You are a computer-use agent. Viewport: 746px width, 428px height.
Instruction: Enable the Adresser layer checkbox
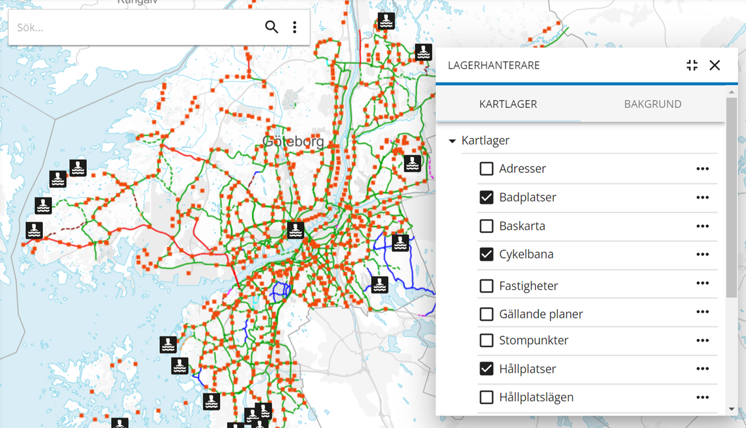tap(486, 168)
